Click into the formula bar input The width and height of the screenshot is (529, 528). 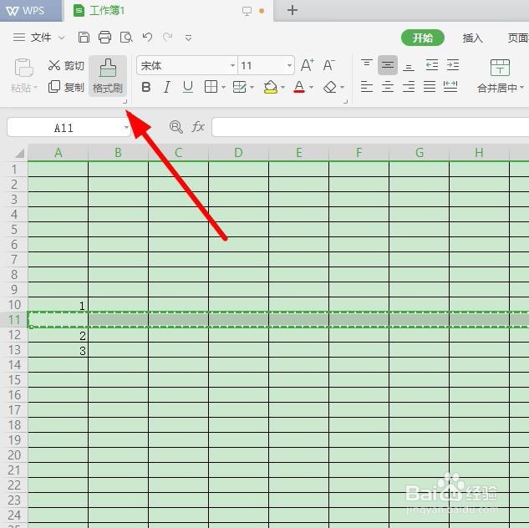(x=370, y=127)
